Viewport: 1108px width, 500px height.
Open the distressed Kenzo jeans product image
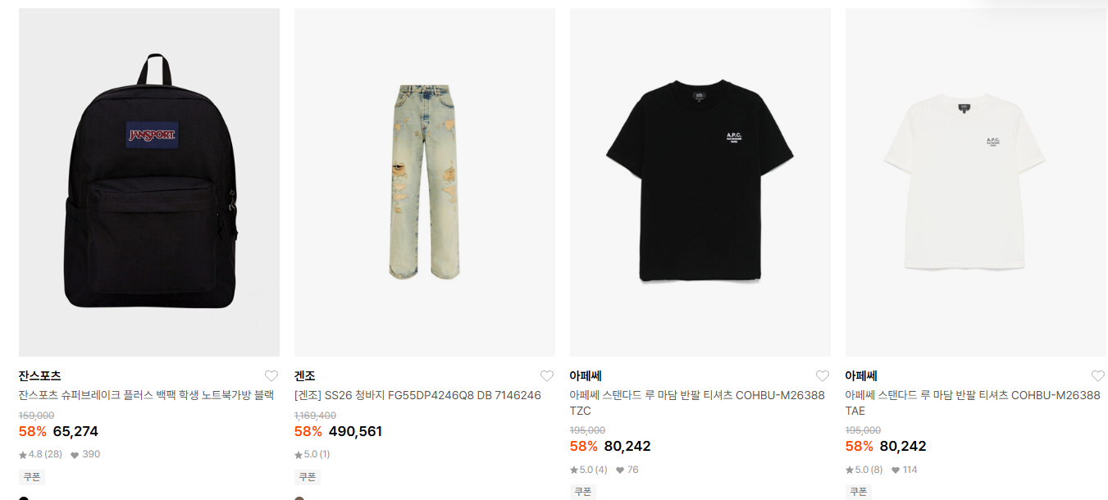click(x=425, y=182)
